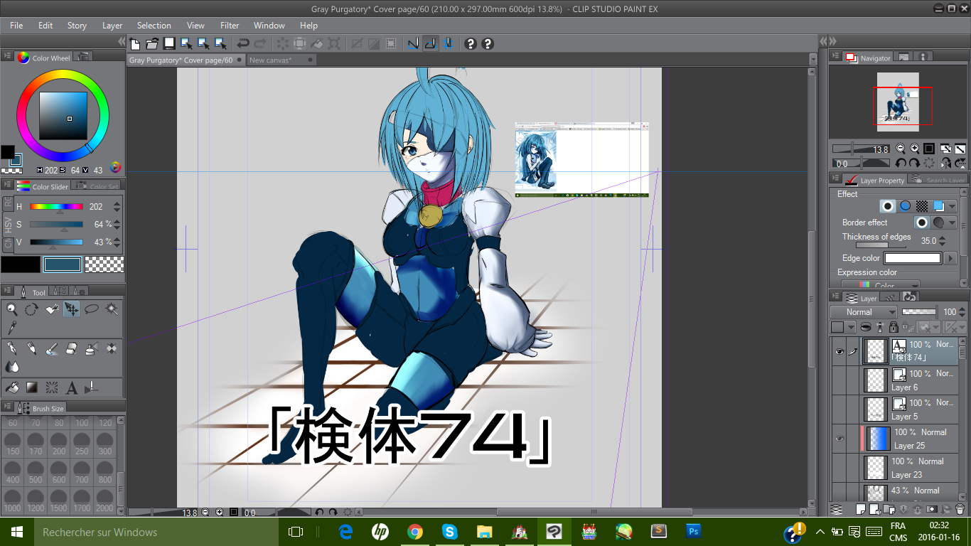The image size is (971, 546).
Task: Click the new raster layer icon
Action: coord(861,509)
